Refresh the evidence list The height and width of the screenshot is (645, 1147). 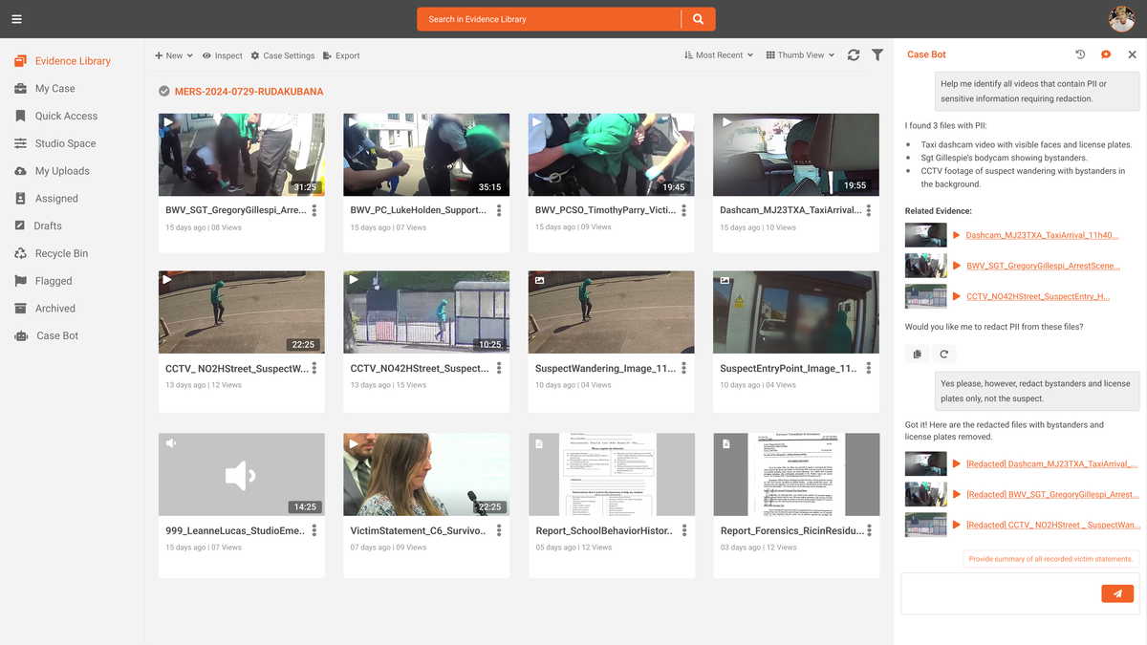tap(854, 55)
